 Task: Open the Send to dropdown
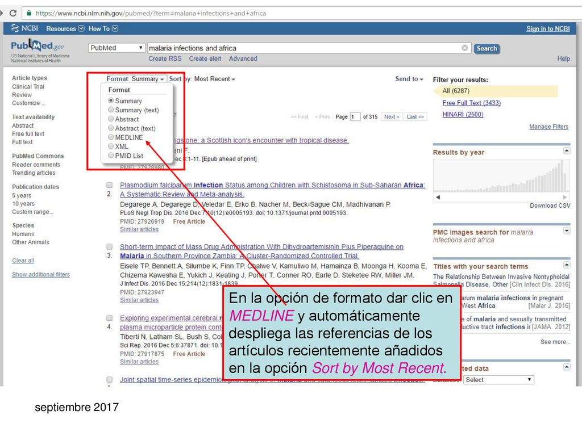pyautogui.click(x=409, y=79)
